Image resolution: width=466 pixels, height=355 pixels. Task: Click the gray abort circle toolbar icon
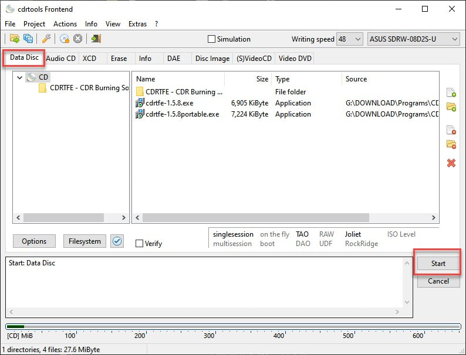coord(77,39)
